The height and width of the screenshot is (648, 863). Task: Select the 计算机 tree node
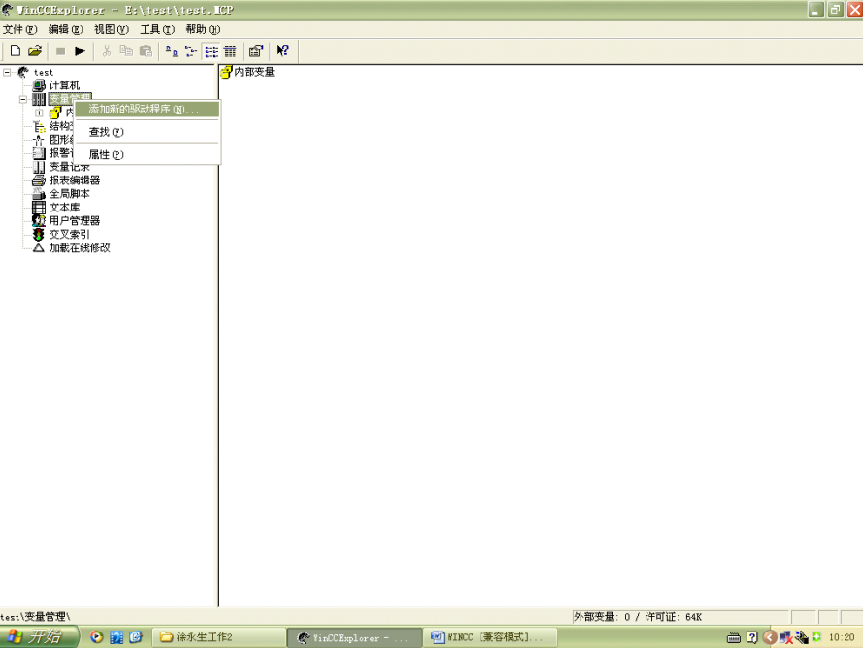point(64,85)
